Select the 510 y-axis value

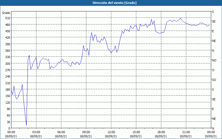(8, 18)
